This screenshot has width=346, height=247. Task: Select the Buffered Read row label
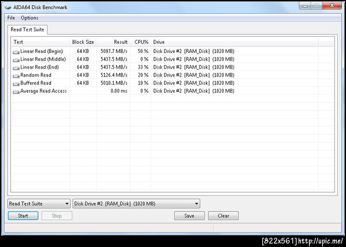click(36, 83)
